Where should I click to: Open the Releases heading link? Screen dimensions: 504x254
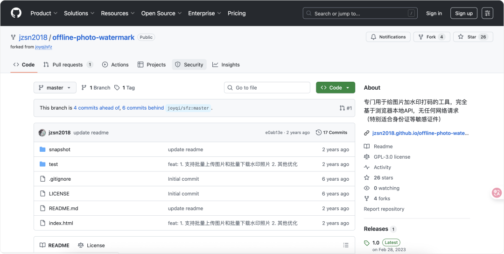[376, 229]
